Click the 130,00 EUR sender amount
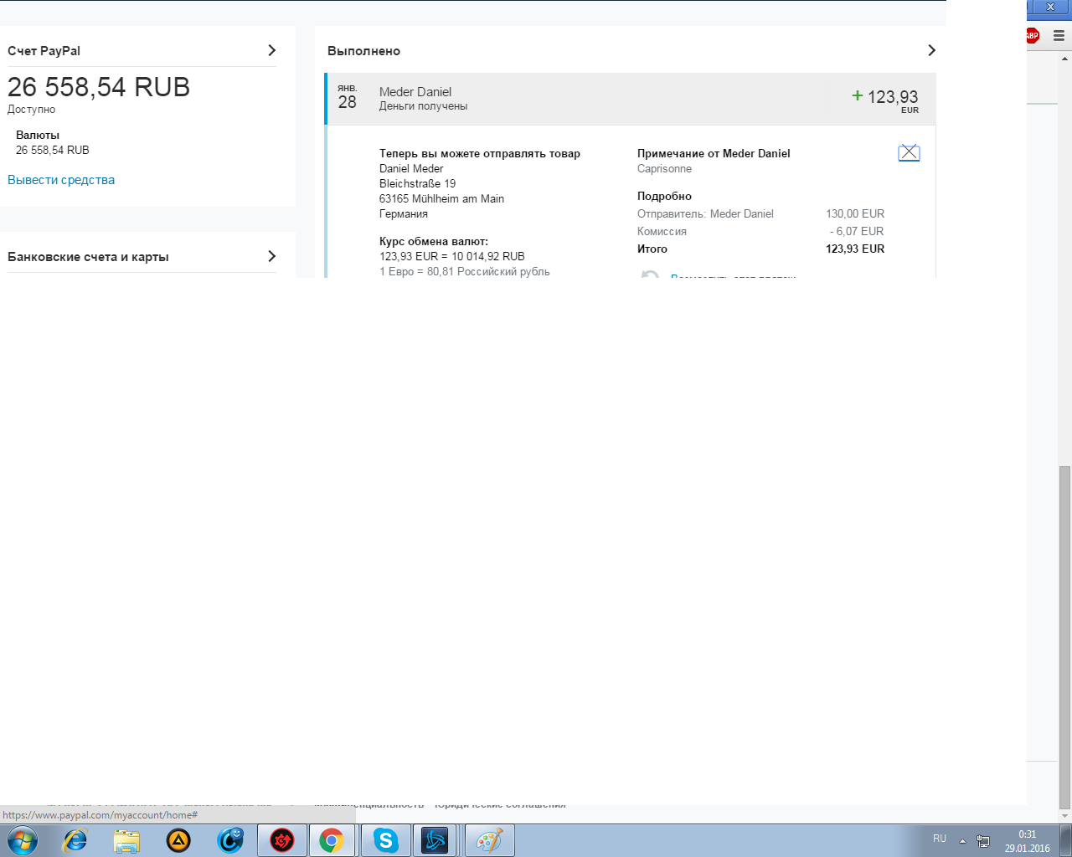 pos(855,213)
